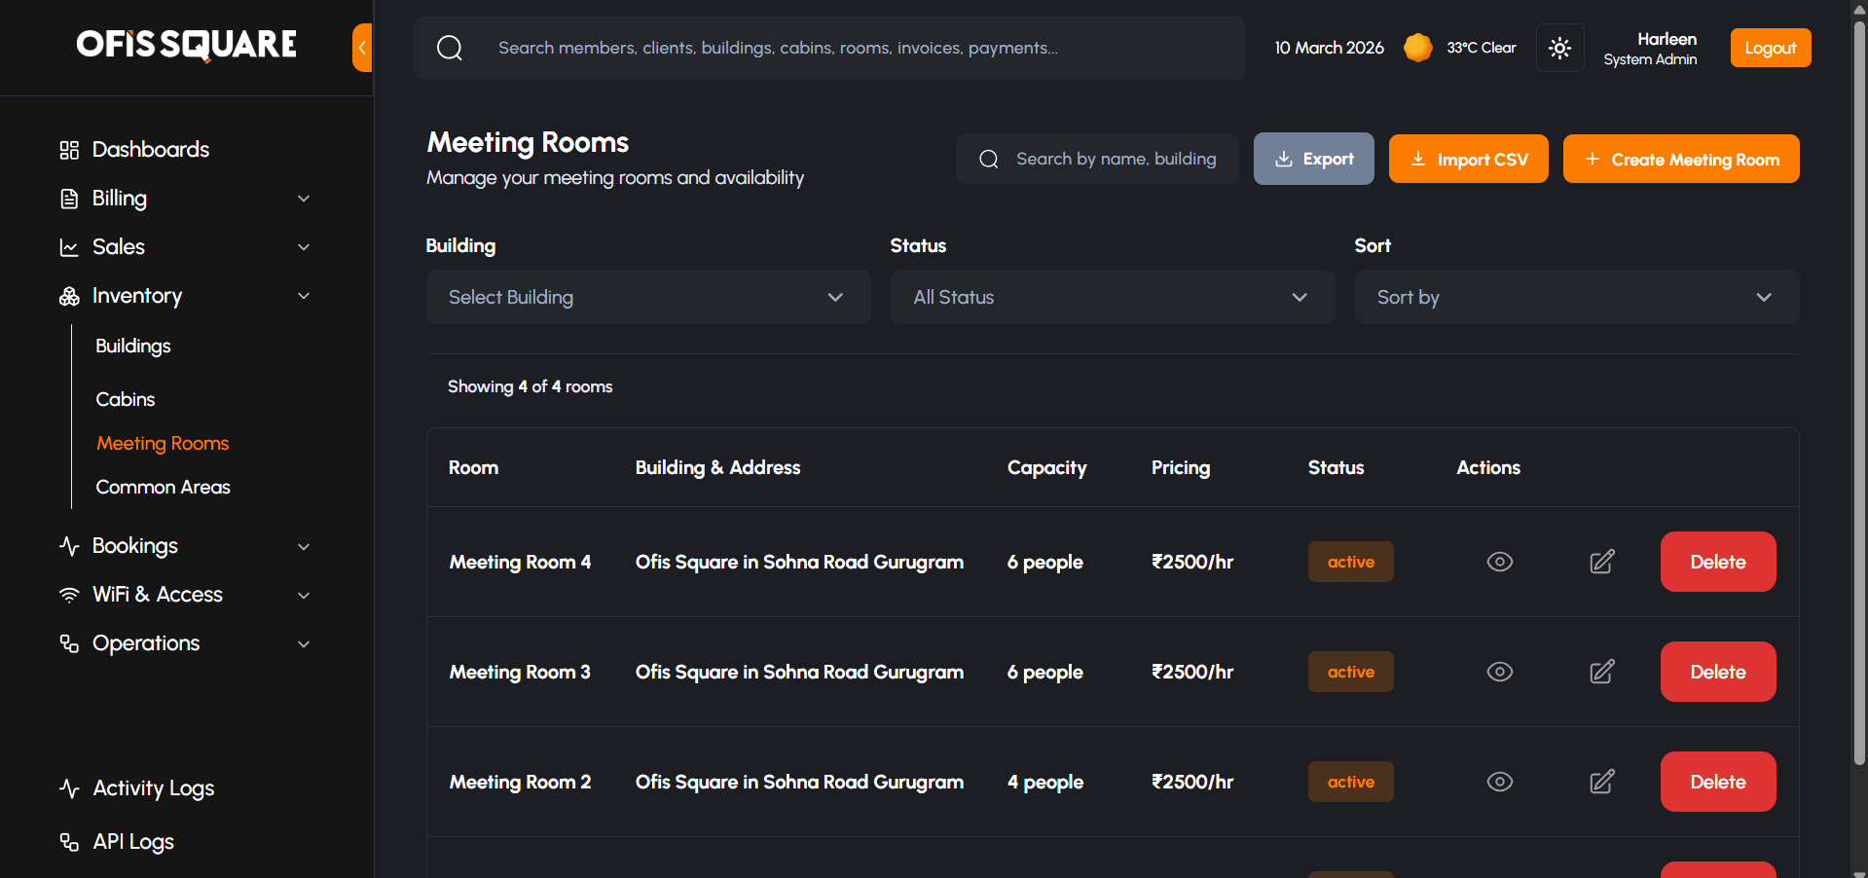View Meeting Room 3 with eye icon

click(1499, 672)
